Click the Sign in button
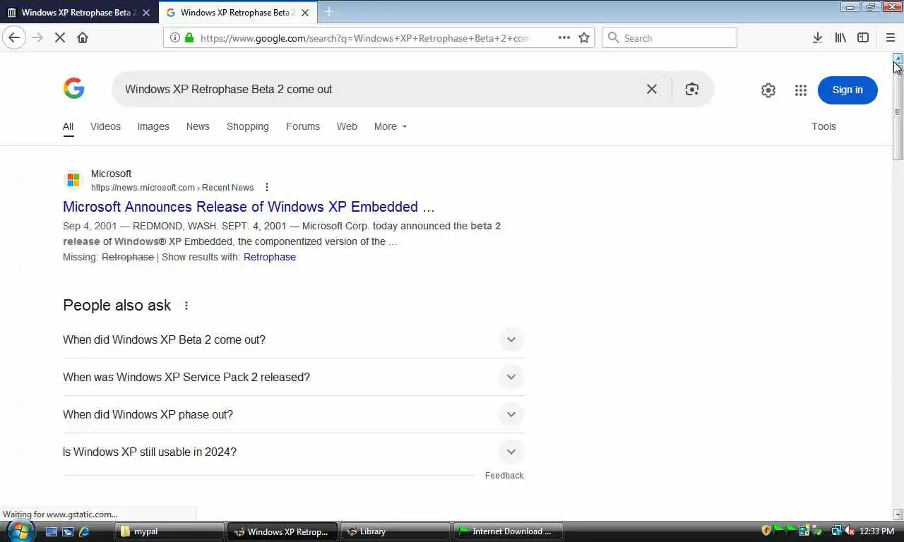The width and height of the screenshot is (904, 542). pos(847,90)
